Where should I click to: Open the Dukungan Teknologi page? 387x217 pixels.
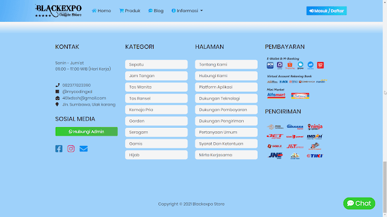pyautogui.click(x=226, y=98)
